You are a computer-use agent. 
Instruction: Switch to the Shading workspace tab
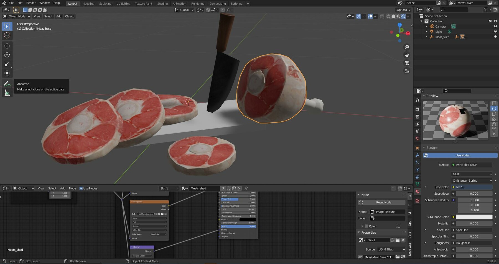(162, 3)
